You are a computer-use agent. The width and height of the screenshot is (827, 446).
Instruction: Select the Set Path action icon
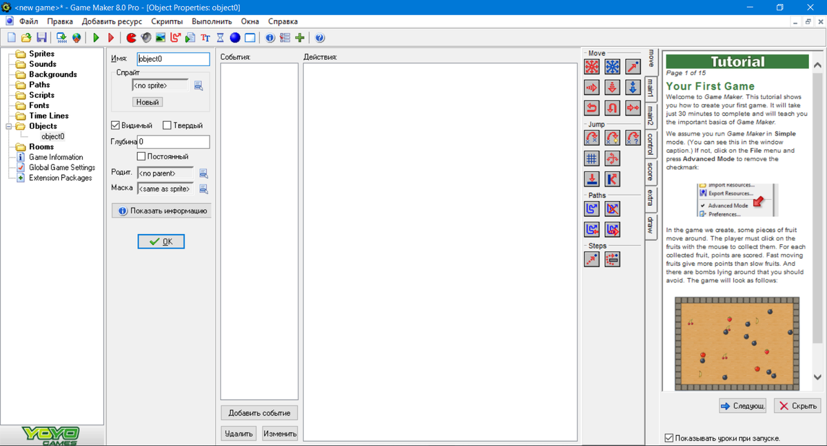click(592, 209)
